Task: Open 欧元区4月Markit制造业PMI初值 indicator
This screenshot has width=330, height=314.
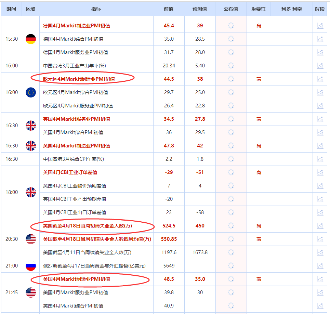Action: coord(79,79)
